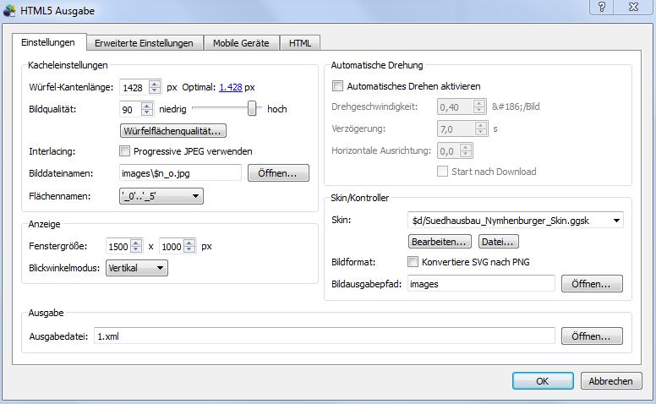This screenshot has width=656, height=404.
Task: Open the Mobile Geräte tab
Action: [241, 43]
